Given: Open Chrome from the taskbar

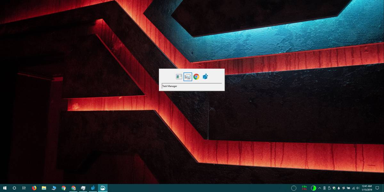Looking at the screenshot, I should point(63,188).
